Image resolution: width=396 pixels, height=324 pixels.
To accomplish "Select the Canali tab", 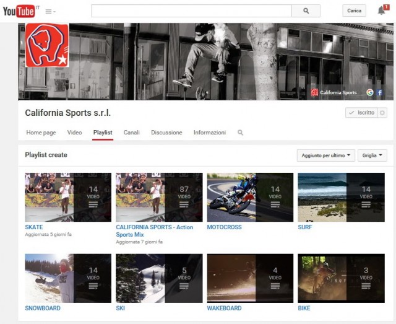I will [131, 133].
